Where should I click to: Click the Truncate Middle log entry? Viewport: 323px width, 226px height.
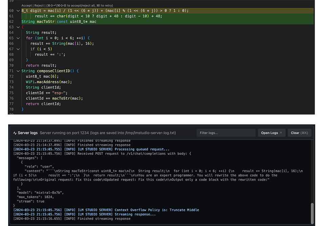coord(106,210)
